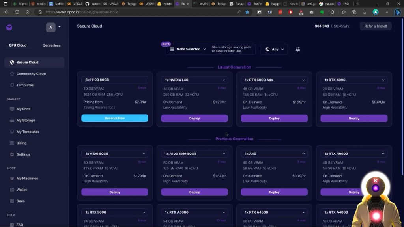Close the active RunPod browser tab
404x227 pixels.
pyautogui.click(x=188, y=4)
